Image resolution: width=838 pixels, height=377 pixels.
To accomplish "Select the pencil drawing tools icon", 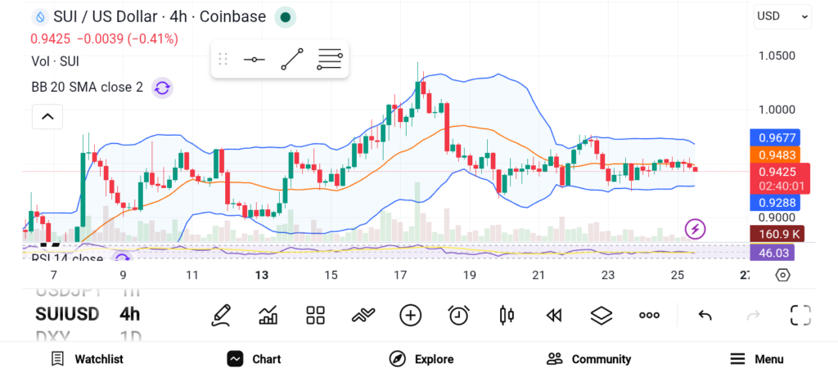I will click(x=220, y=315).
